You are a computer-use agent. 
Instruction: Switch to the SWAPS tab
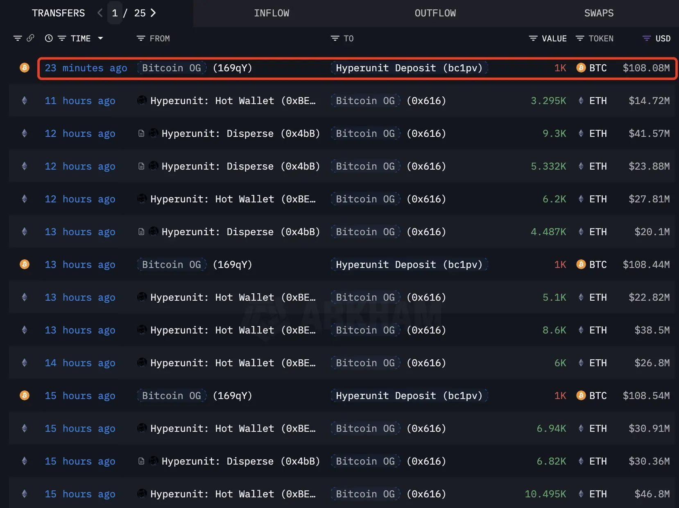(x=599, y=13)
